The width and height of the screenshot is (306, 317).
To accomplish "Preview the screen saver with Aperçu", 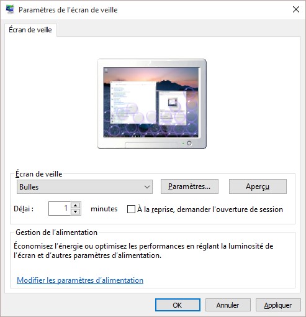I will click(x=258, y=186).
